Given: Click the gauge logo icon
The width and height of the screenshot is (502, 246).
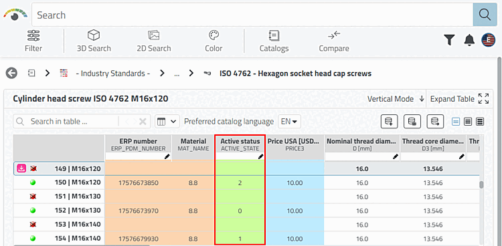Looking at the screenshot, I should (x=15, y=15).
